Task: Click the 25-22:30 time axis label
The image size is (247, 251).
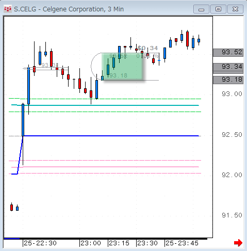Action: 40,243
